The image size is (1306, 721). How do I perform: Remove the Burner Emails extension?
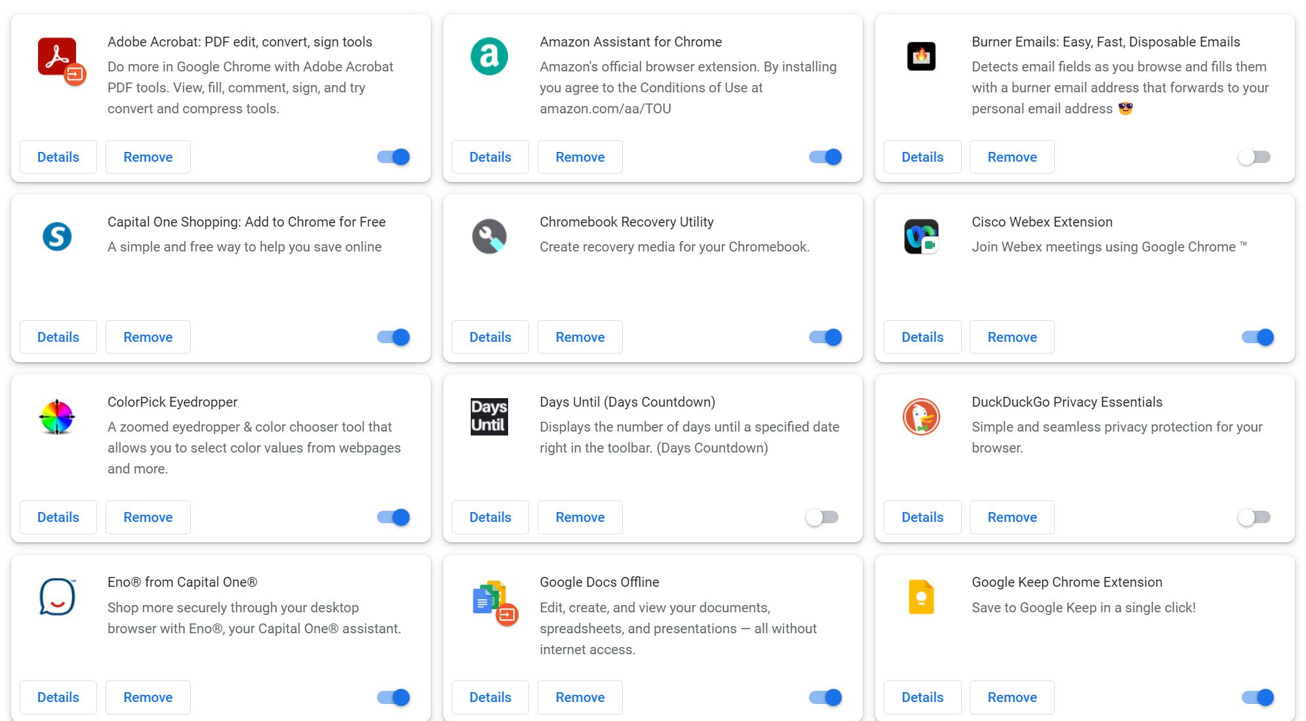pos(1012,157)
